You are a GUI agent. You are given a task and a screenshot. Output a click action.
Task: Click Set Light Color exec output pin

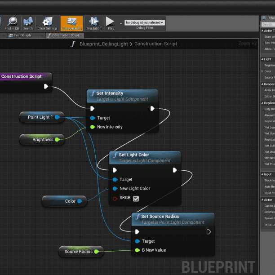click(175, 170)
